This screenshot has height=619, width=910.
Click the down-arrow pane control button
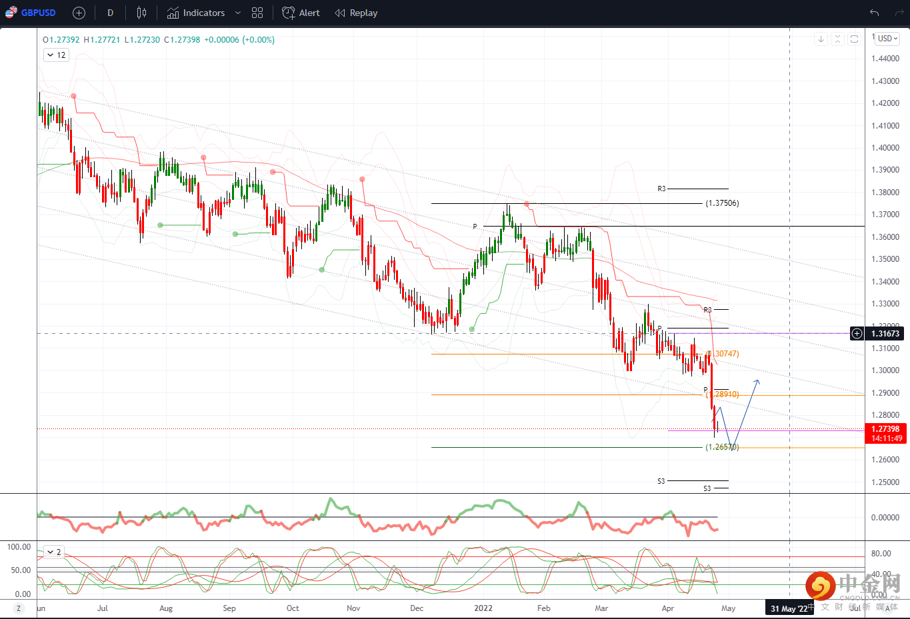tap(821, 39)
